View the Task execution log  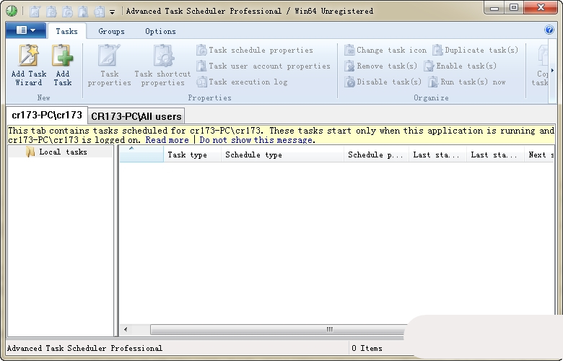(242, 82)
